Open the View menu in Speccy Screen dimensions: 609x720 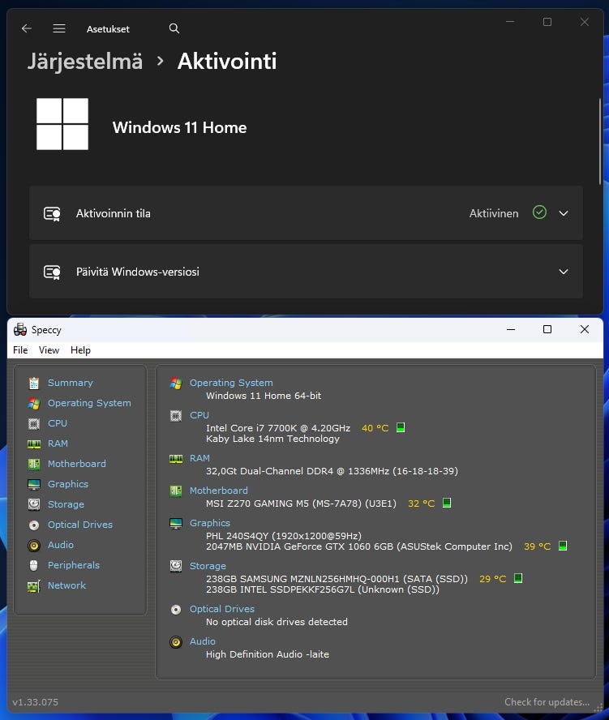49,350
